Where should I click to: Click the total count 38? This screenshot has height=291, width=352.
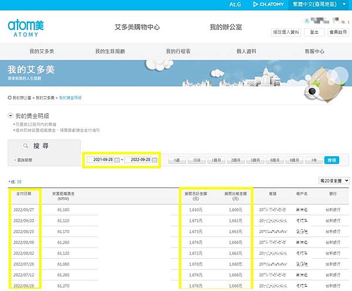(x=19, y=182)
